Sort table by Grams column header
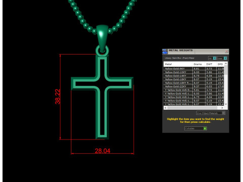The image size is (243, 182). pos(198,64)
